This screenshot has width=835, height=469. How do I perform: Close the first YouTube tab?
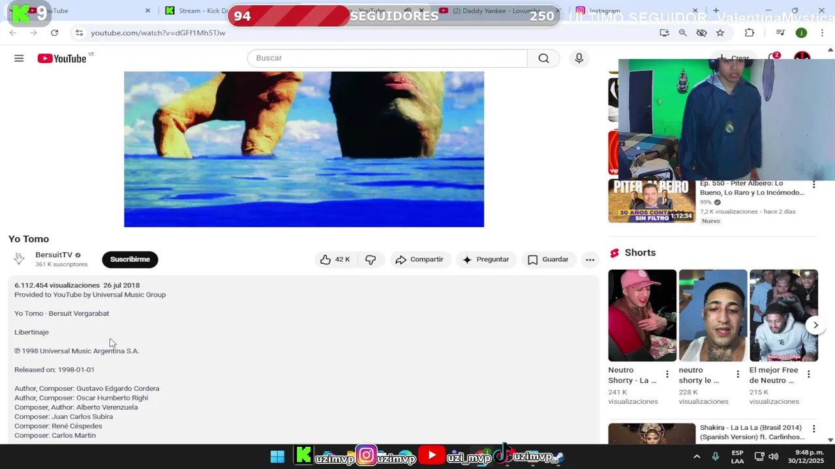click(147, 10)
